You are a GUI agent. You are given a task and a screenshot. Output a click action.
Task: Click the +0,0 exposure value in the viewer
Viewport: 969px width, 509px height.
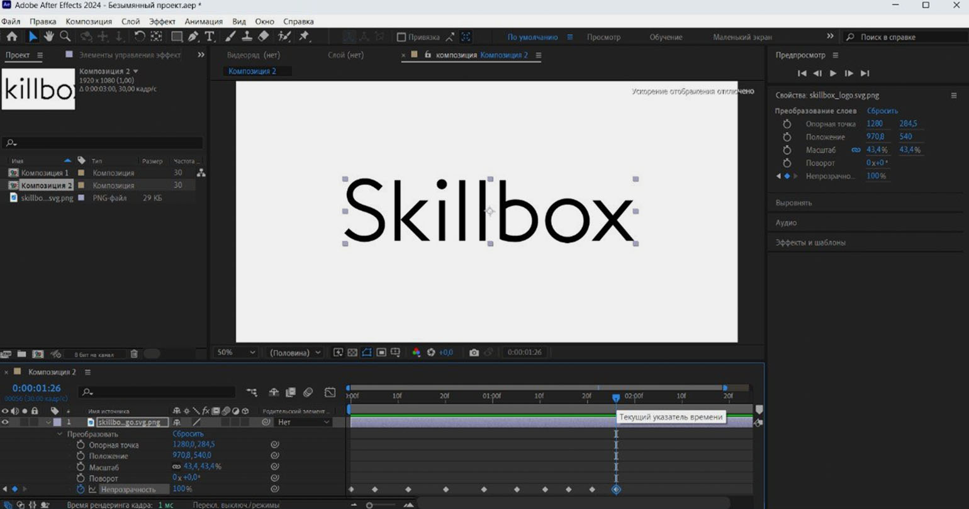pyautogui.click(x=445, y=352)
